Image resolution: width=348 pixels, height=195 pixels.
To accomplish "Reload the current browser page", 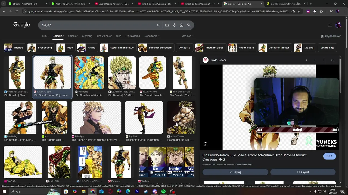I will (17, 11).
